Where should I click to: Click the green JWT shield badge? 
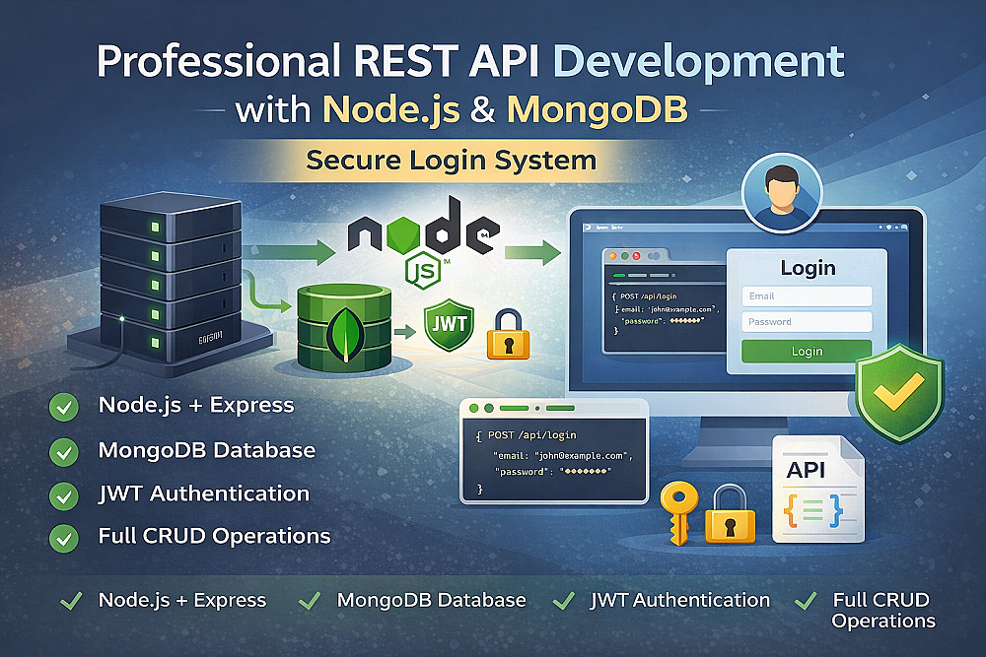tap(449, 325)
